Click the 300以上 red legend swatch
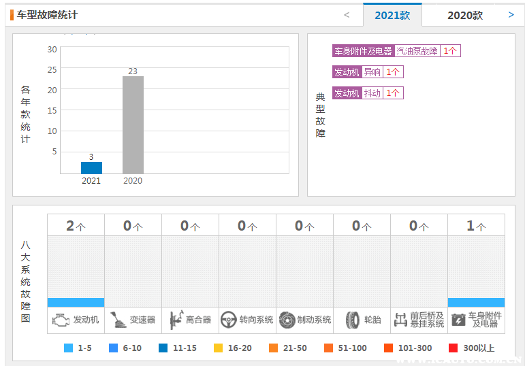525x366 pixels. [x=453, y=348]
